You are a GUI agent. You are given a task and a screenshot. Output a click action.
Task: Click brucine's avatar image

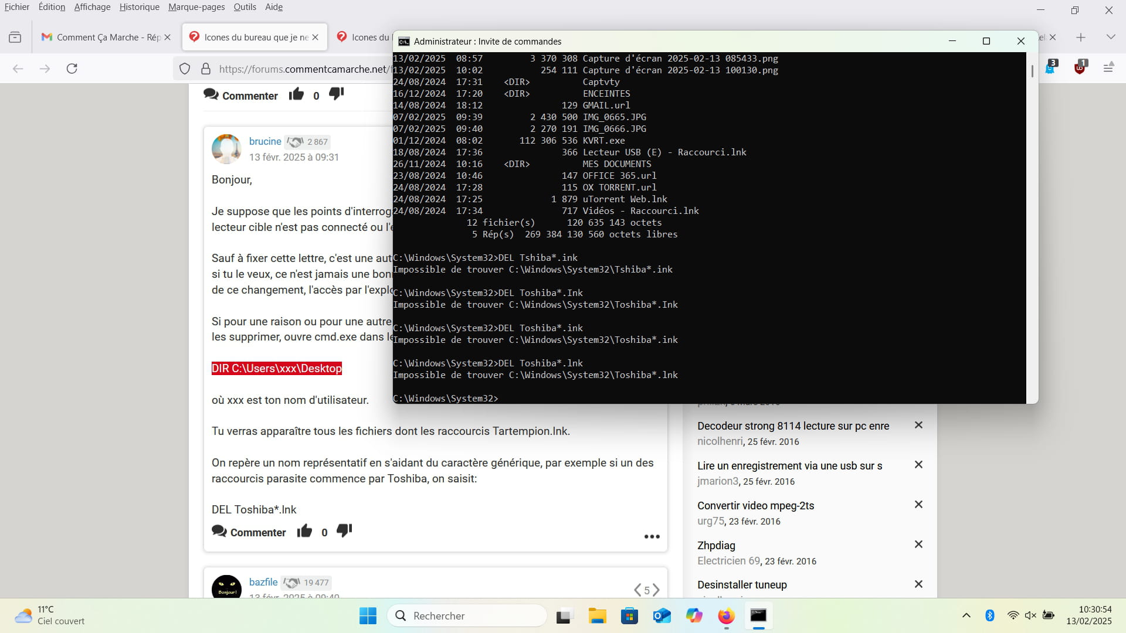226,149
